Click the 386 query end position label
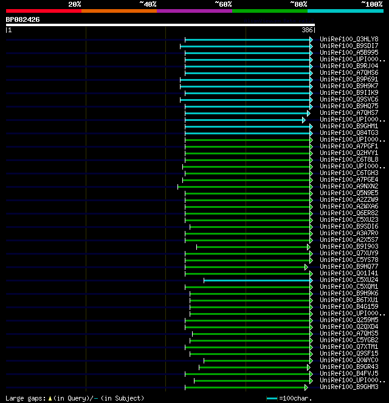This screenshot has height=403, width=389. tap(307, 30)
